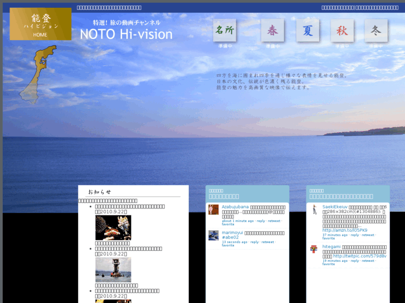Click the golden Noto peninsula map
405x303 pixels.
coord(37,74)
